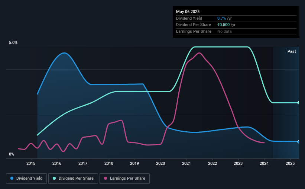Click the 2022 x-axis label

(212, 163)
